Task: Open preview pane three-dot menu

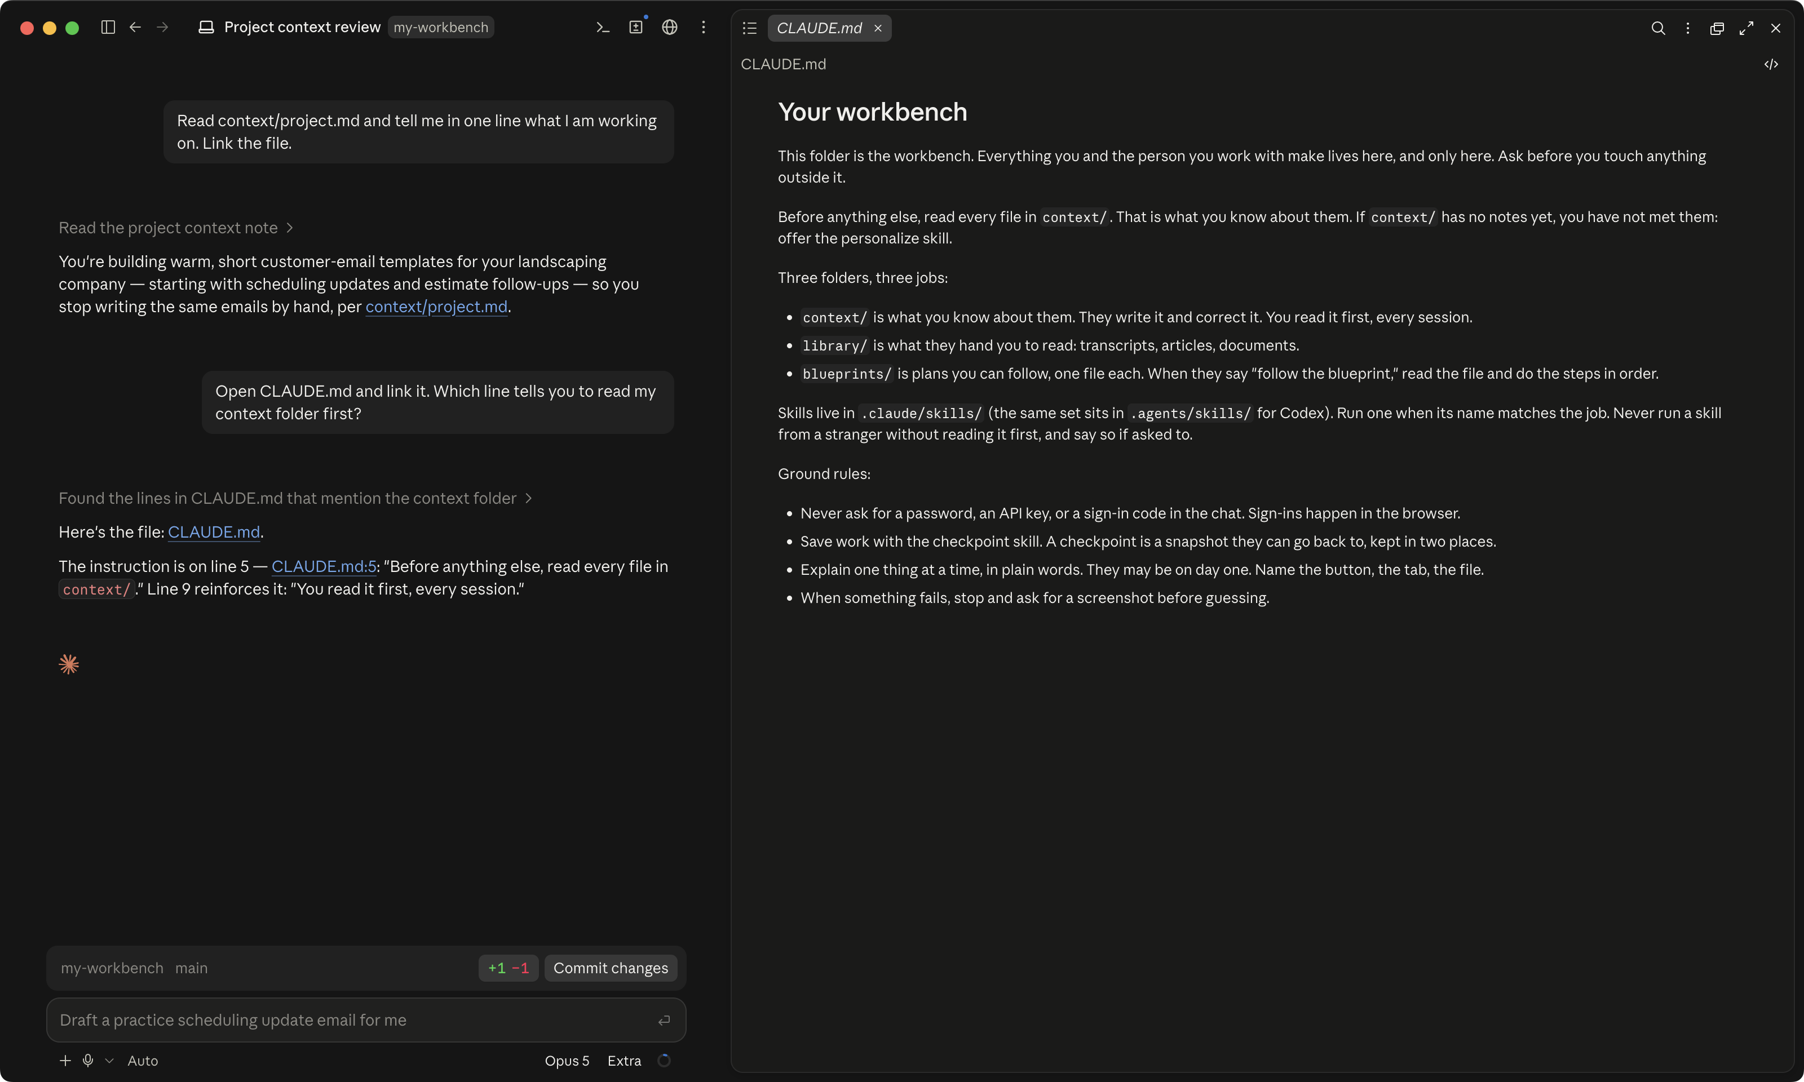Action: pos(1687,28)
